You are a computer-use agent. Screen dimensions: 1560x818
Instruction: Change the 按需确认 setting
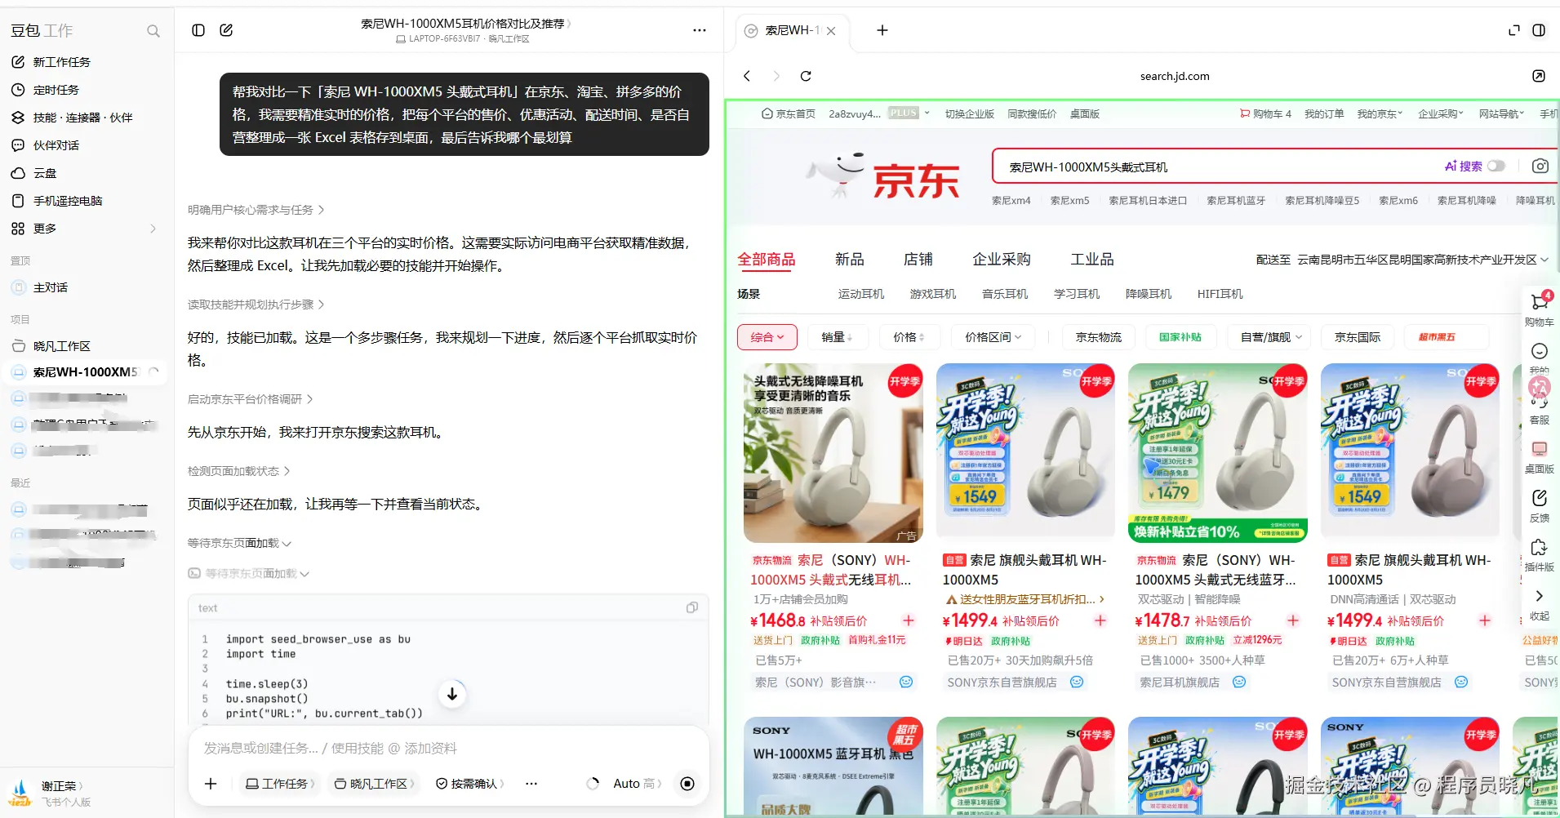(470, 784)
